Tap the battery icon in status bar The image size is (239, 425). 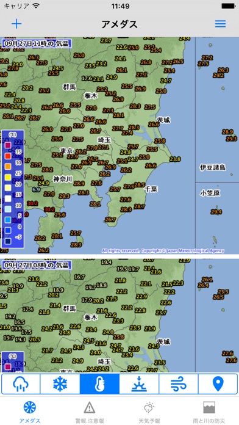(x=228, y=5)
